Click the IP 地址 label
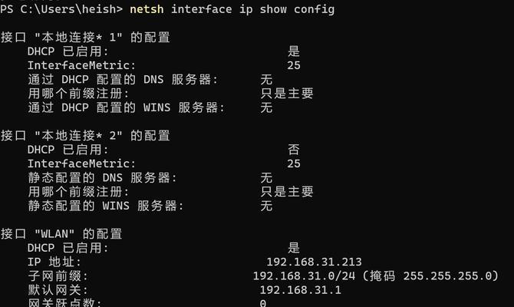514x307 pixels. (x=54, y=262)
